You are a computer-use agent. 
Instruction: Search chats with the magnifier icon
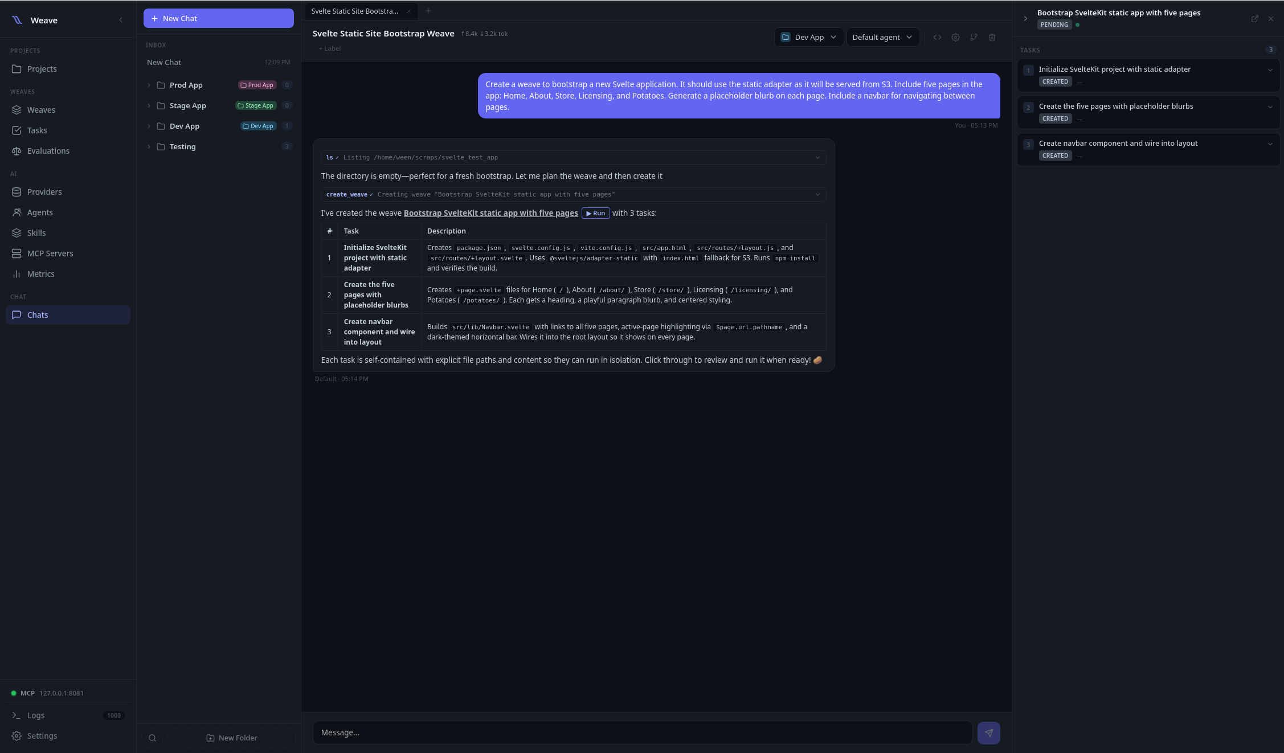click(x=152, y=738)
